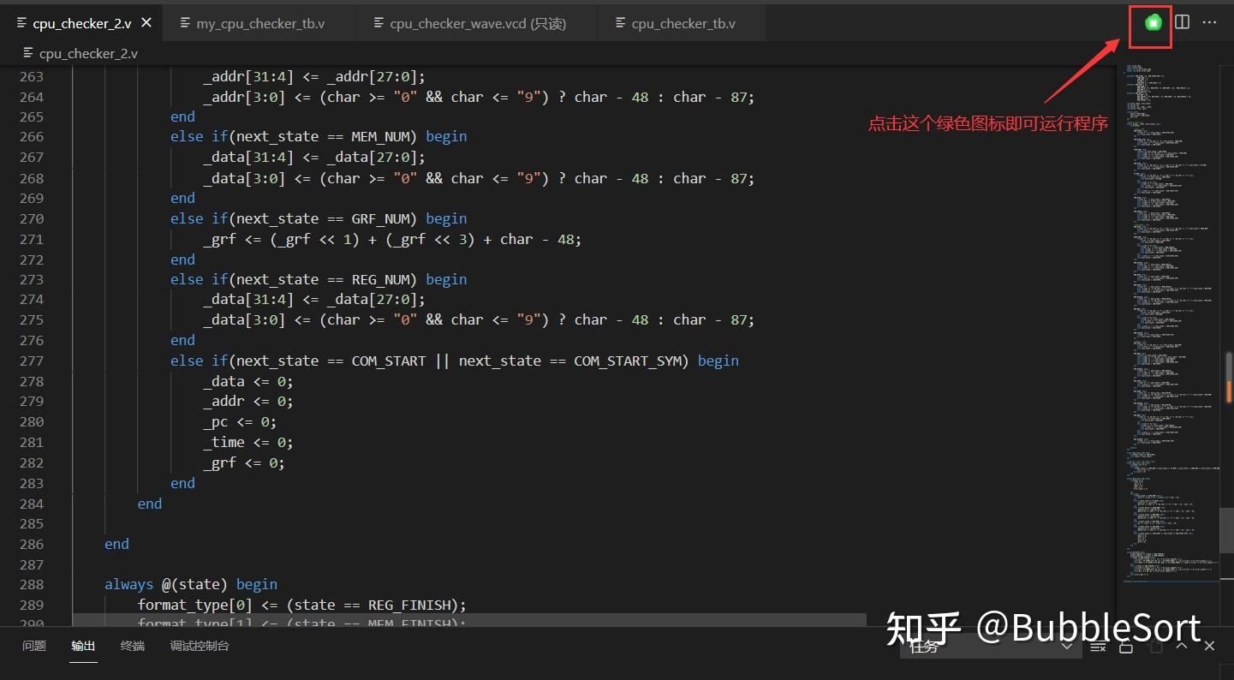Clear the output with the clear icon
The height and width of the screenshot is (680, 1234).
[x=1098, y=647]
